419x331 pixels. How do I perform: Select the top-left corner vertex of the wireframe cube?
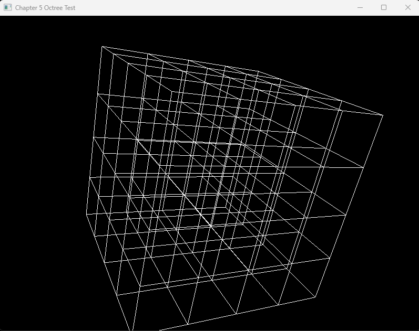[102, 46]
